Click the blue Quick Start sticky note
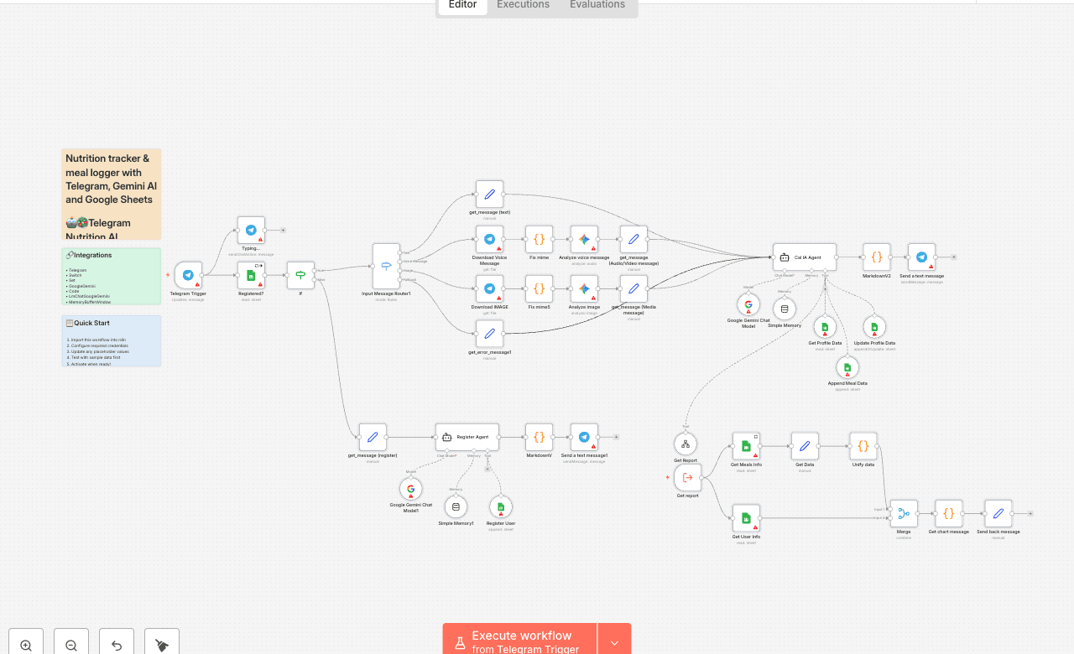Image resolution: width=1074 pixels, height=654 pixels. (111, 340)
